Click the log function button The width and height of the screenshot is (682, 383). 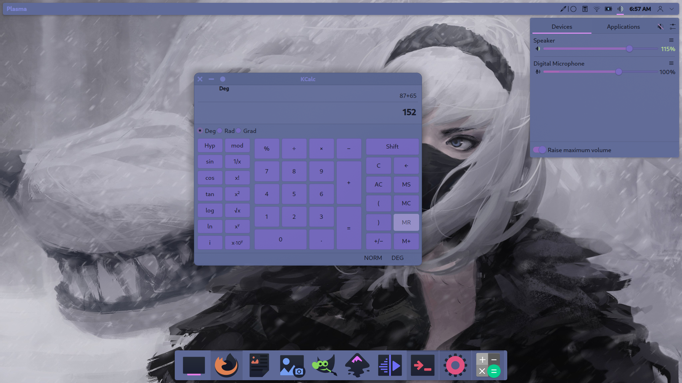point(210,210)
